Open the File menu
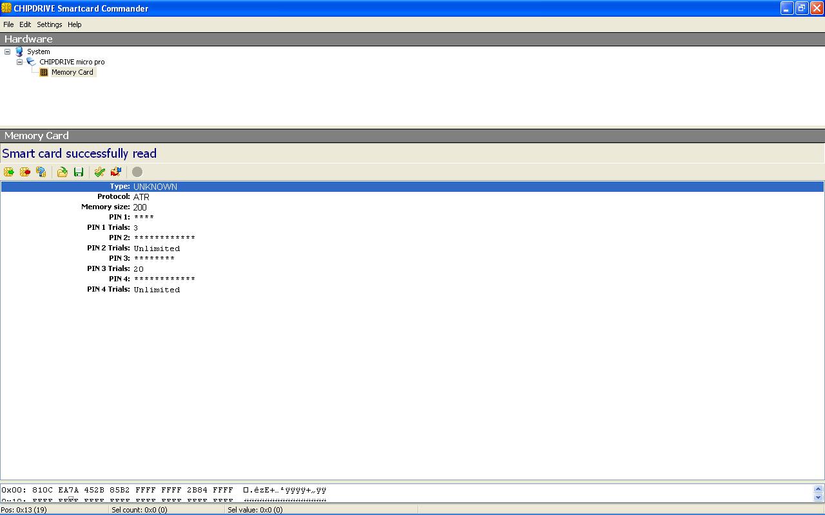Screen dimensions: 825x515 click(8, 24)
